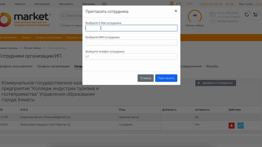The height and width of the screenshot is (147, 262).
Task: Open the orders counter showing 44
Action: click(195, 16)
